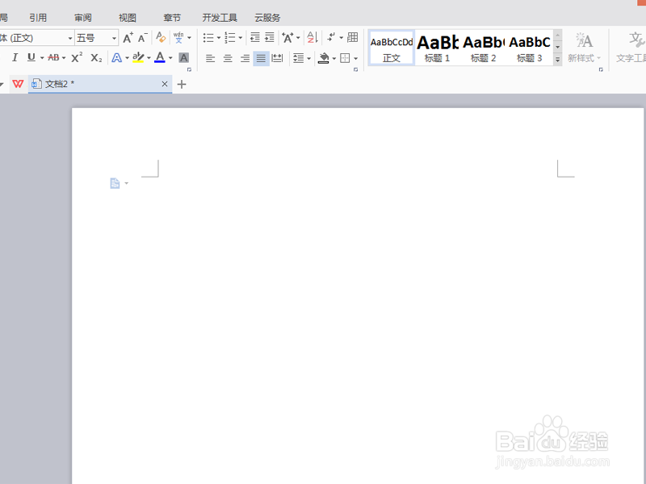Open the paragraph layout floating icon
This screenshot has width=646, height=484.
tap(115, 183)
